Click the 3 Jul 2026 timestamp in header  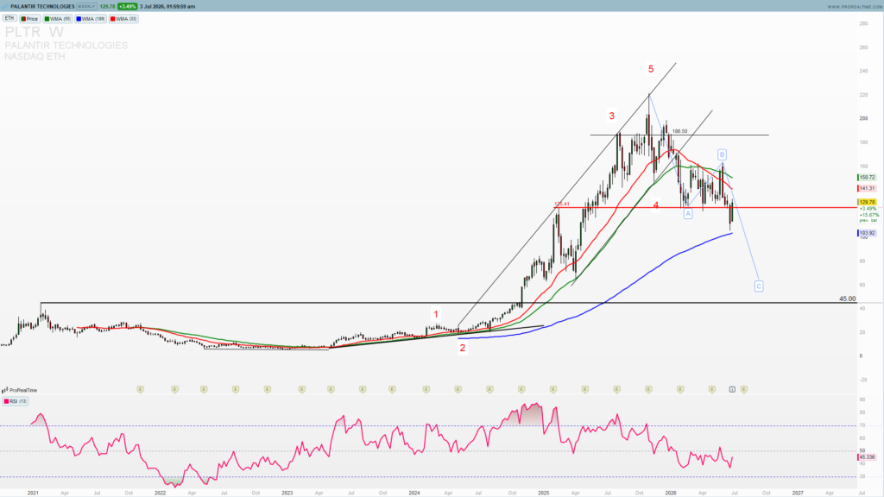point(167,6)
